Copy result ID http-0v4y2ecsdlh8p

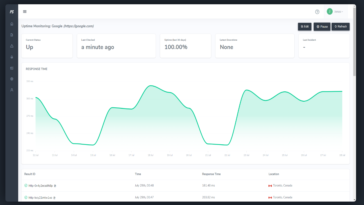(55, 186)
